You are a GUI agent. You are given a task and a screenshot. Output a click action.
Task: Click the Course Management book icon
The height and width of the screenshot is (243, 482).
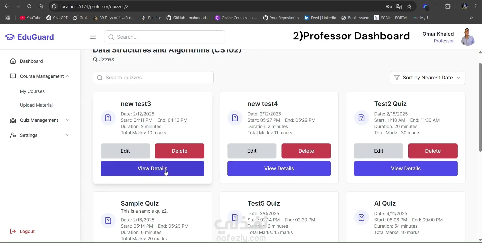[13, 76]
